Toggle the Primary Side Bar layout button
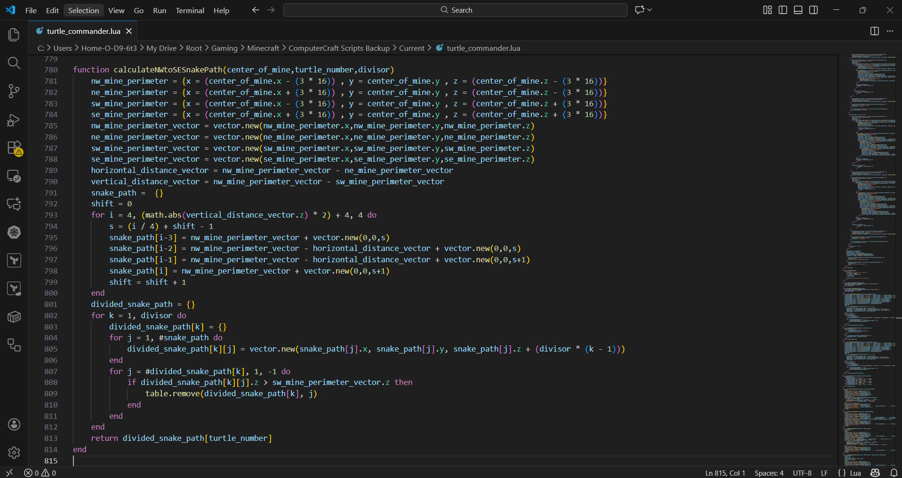This screenshot has width=902, height=478. [783, 10]
